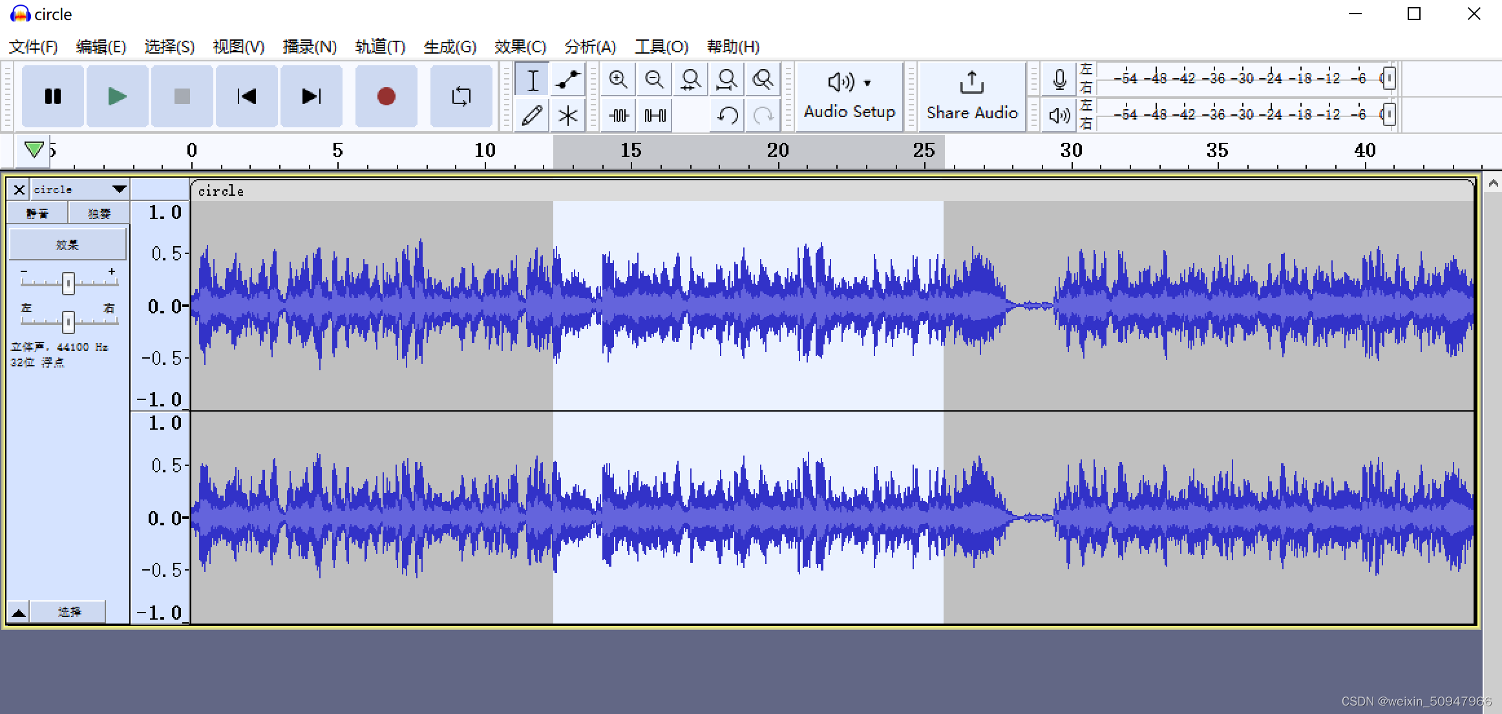Click the Record button

click(x=386, y=96)
